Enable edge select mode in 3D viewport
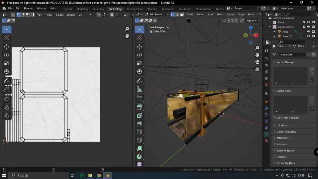The image size is (318, 179). point(177,15)
